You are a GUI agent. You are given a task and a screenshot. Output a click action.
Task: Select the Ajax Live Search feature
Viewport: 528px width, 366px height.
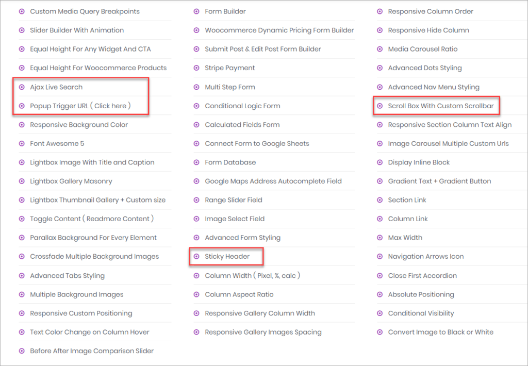(x=56, y=87)
